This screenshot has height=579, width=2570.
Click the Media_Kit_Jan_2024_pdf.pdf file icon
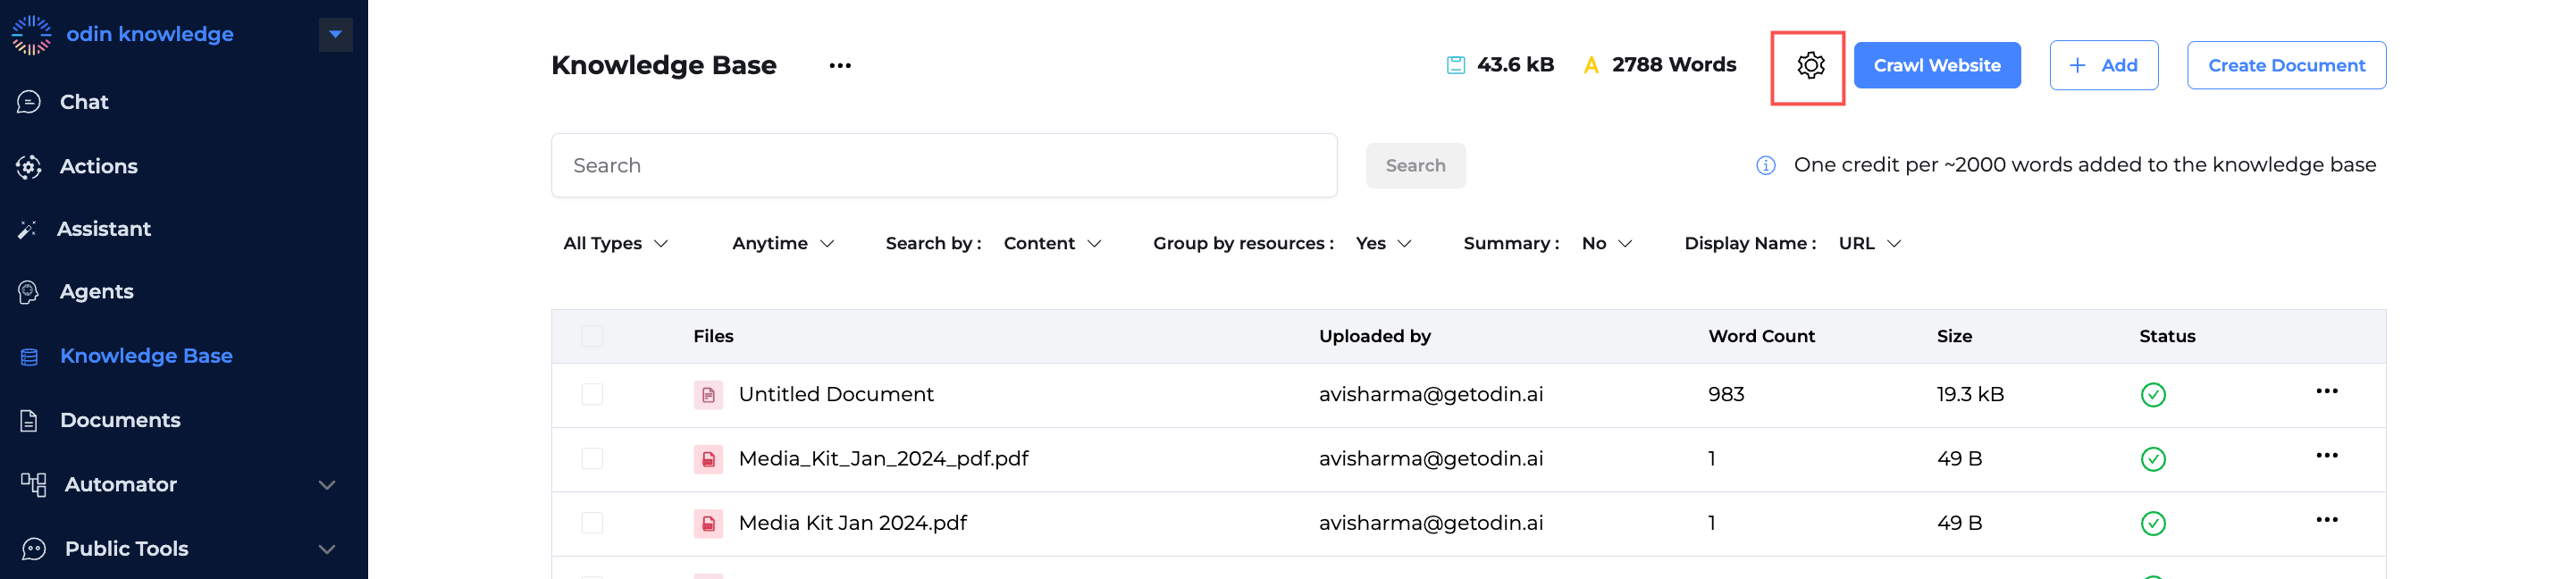click(708, 459)
